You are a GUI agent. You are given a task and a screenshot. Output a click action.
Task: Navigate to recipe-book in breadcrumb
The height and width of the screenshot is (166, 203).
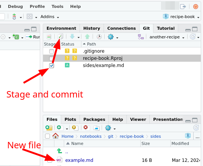132,136
